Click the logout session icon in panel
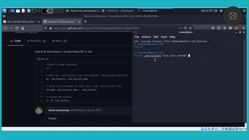The width and height of the screenshot is (249, 140). 244,10
